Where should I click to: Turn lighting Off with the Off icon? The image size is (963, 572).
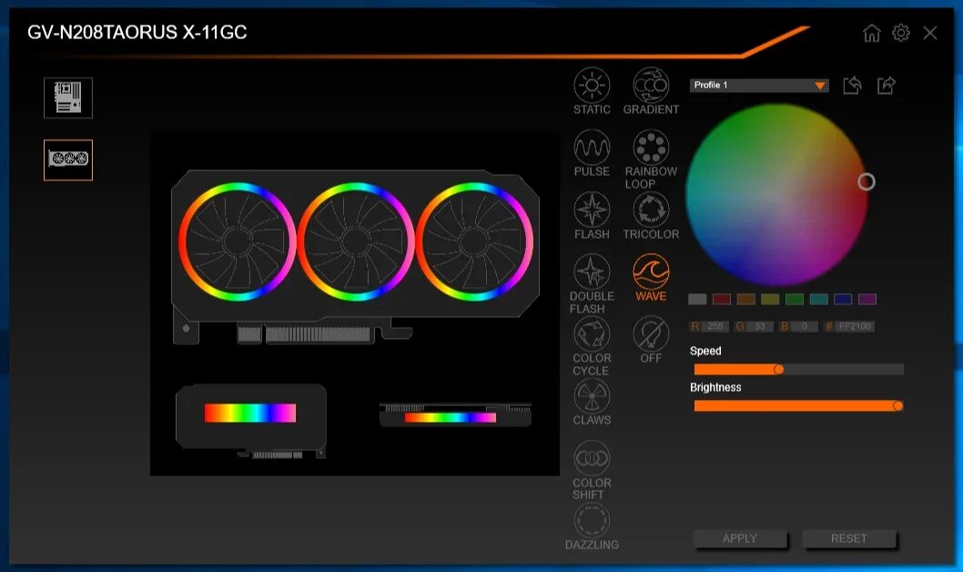[651, 333]
